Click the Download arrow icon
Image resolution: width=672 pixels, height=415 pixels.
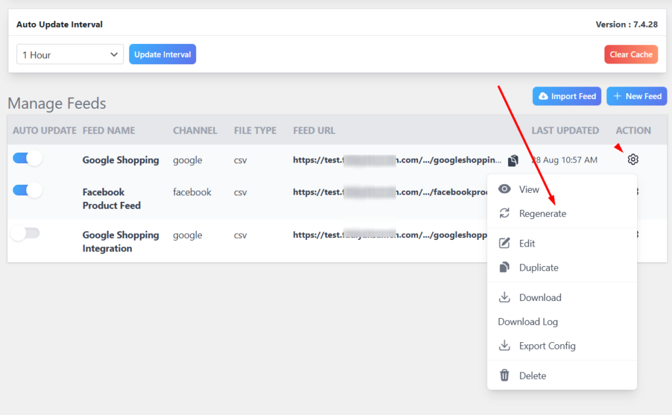tap(504, 297)
